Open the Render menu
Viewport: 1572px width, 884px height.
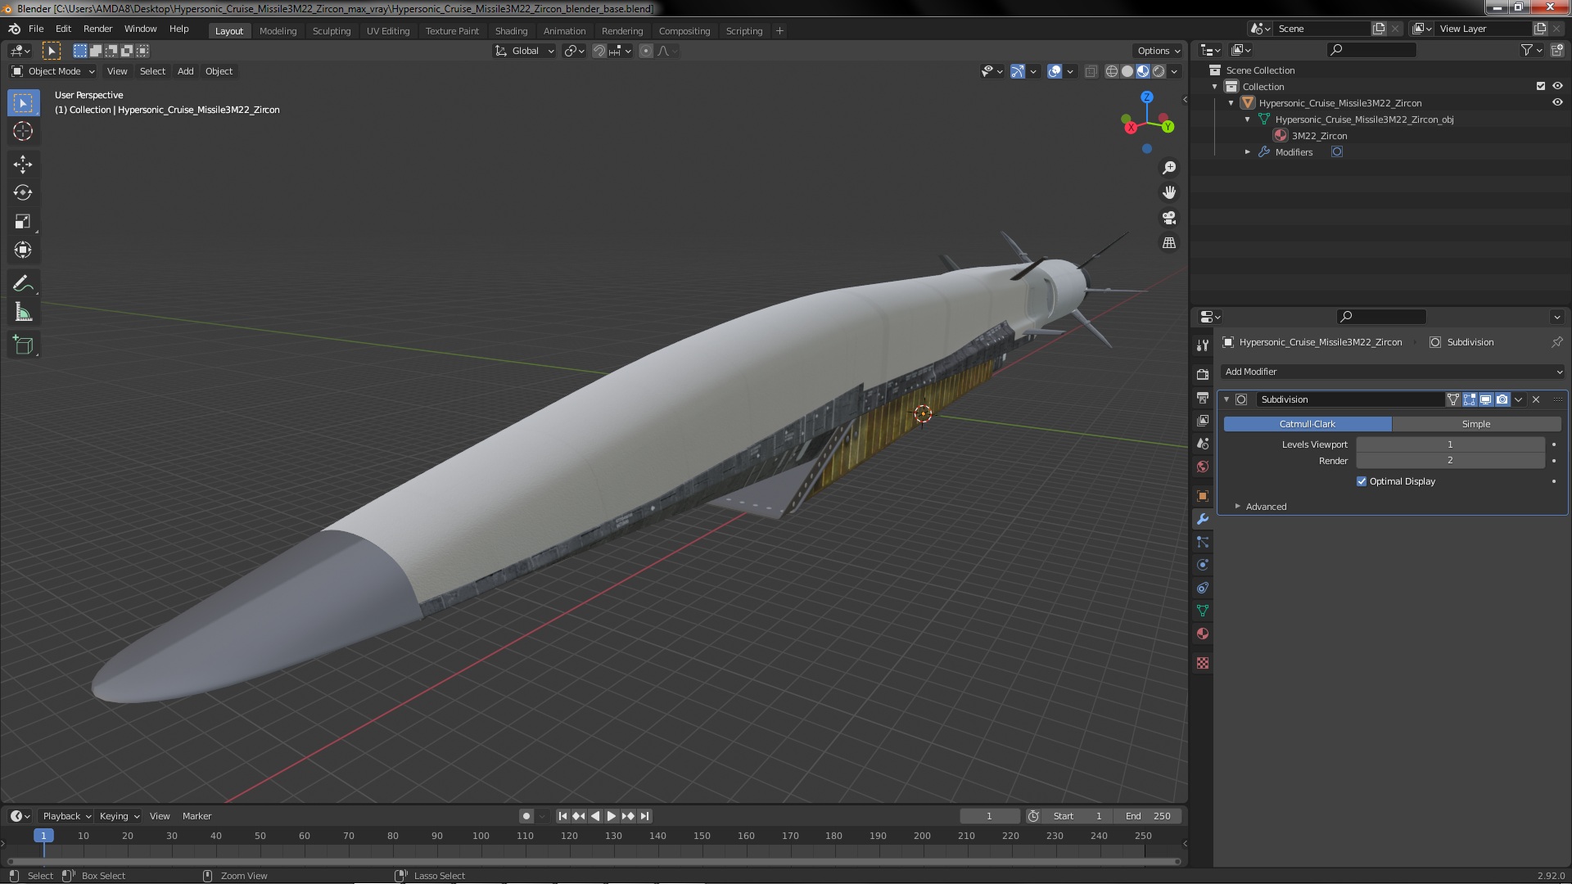pyautogui.click(x=97, y=29)
